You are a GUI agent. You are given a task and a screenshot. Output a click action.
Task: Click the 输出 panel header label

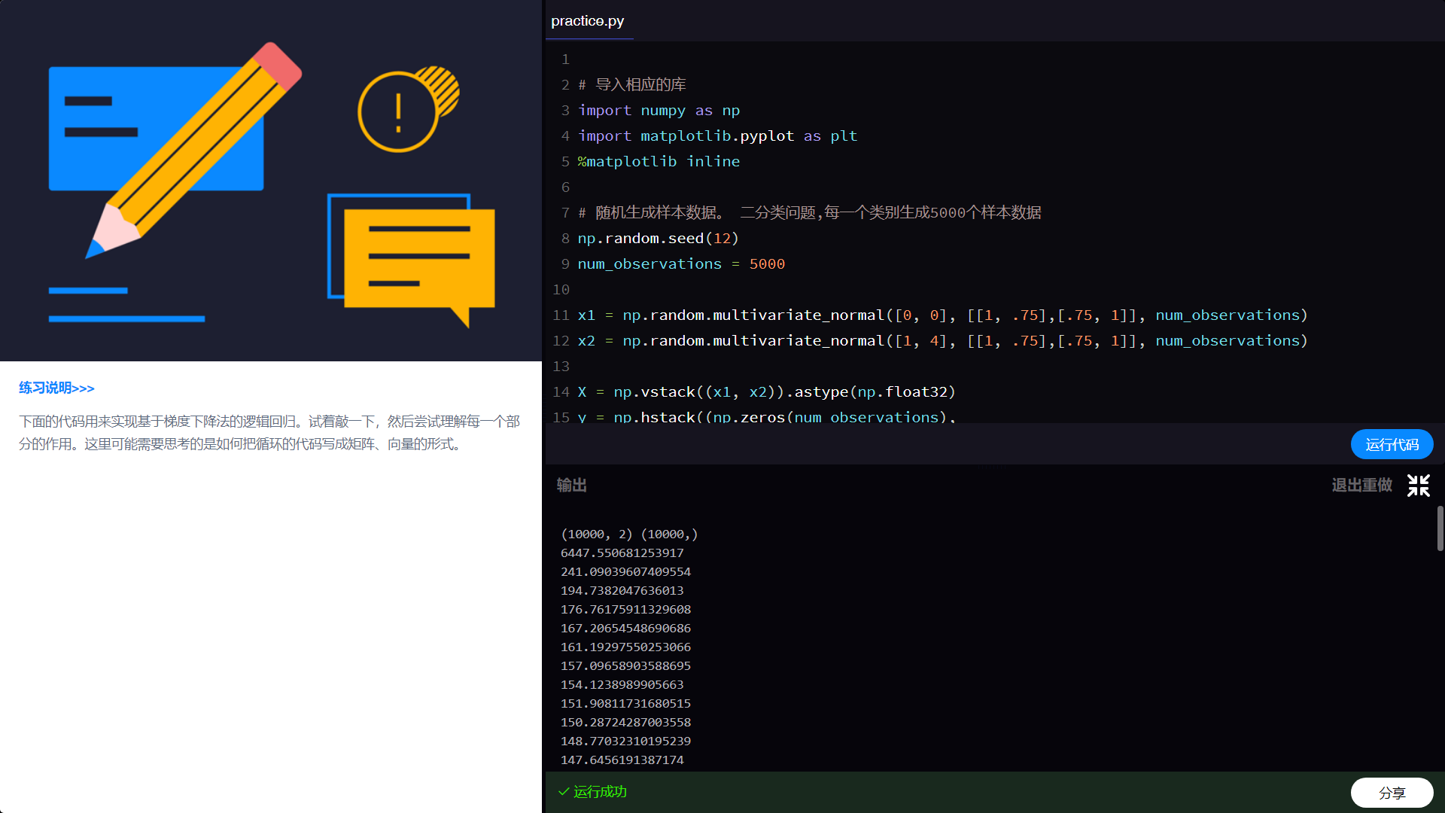(570, 486)
